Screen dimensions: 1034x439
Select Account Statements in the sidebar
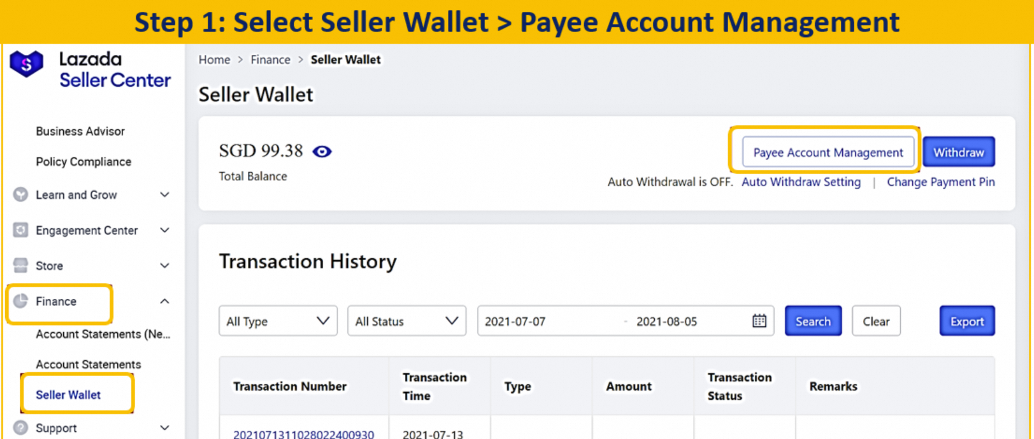88,364
